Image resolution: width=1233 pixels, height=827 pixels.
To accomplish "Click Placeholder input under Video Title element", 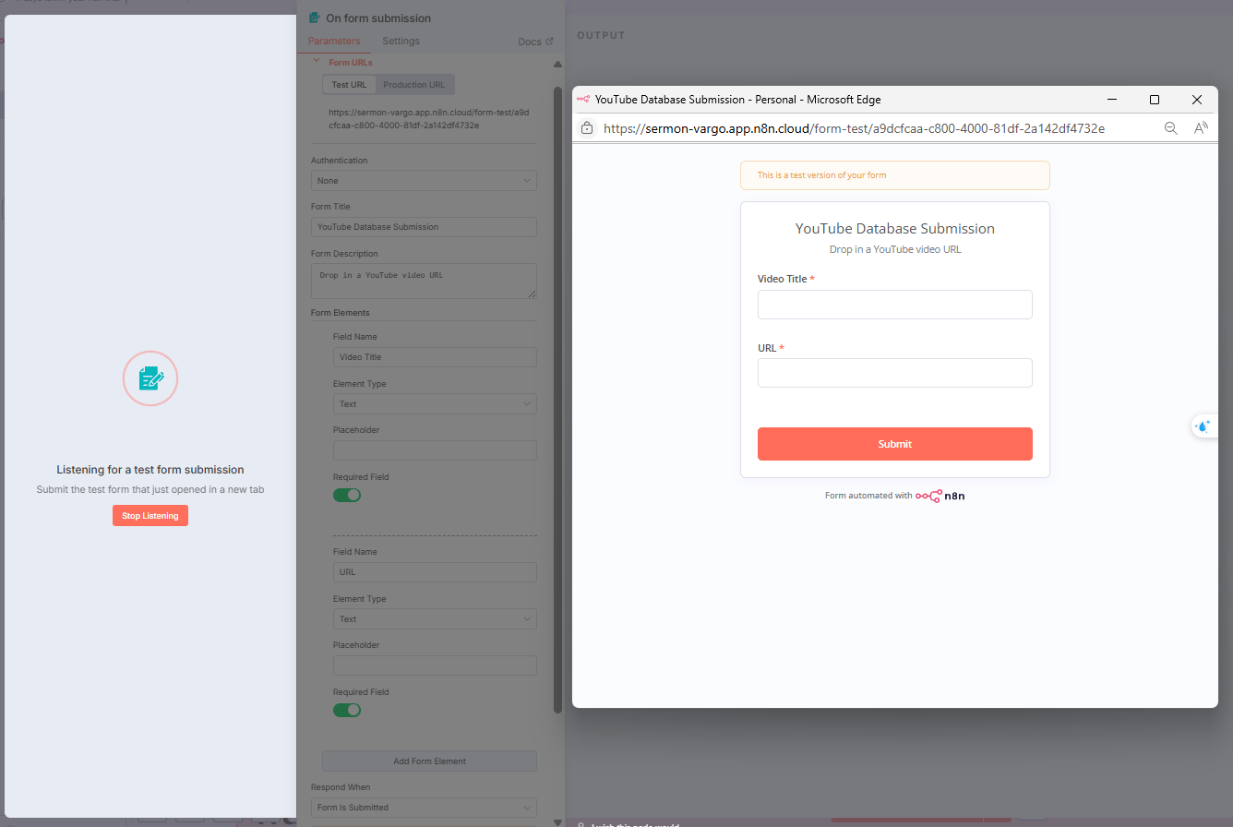I will pyautogui.click(x=435, y=450).
